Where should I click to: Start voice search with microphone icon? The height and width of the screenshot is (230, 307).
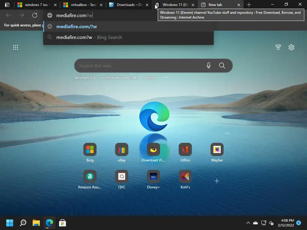[209, 66]
